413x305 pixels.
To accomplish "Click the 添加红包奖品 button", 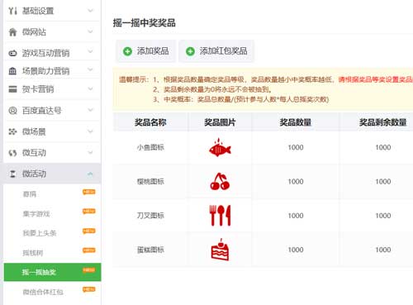I will 216,51.
